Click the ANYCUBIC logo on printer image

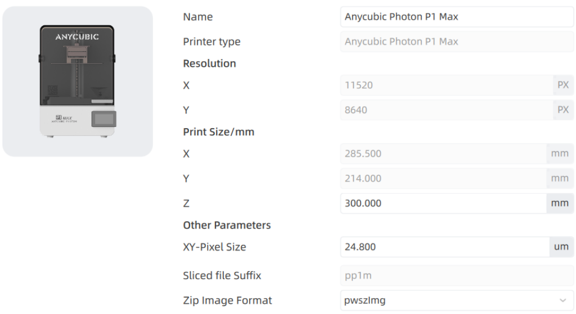[x=77, y=37]
